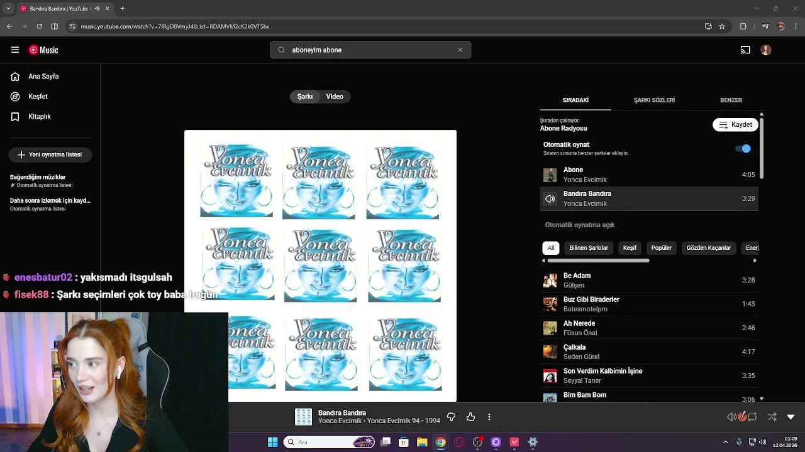Open a new browser tab
Image resolution: width=805 pixels, height=452 pixels.
click(x=122, y=9)
